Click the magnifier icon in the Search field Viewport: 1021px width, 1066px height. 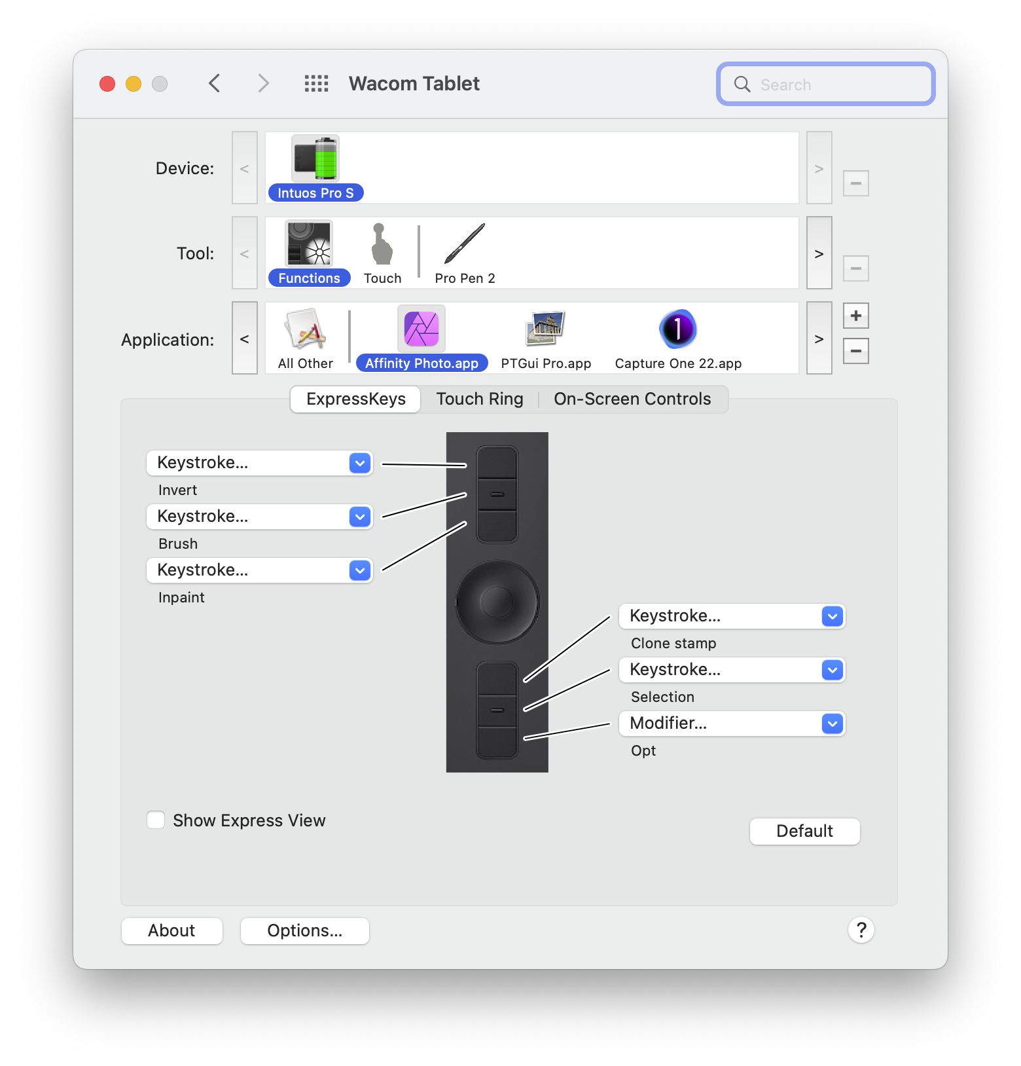[x=742, y=84]
